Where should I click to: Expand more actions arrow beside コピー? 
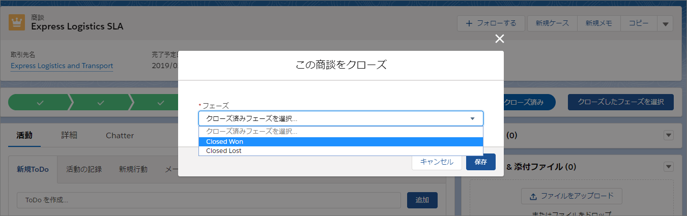click(x=665, y=23)
